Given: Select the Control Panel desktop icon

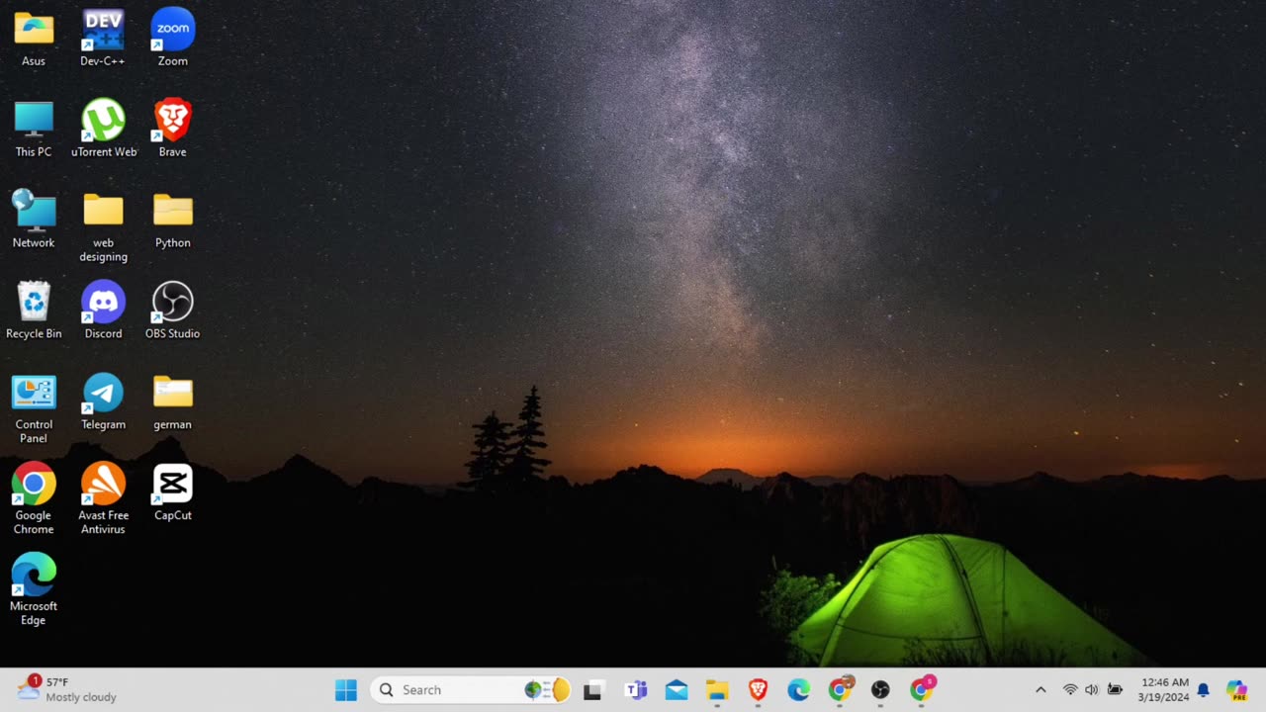Looking at the screenshot, I should [x=34, y=409].
